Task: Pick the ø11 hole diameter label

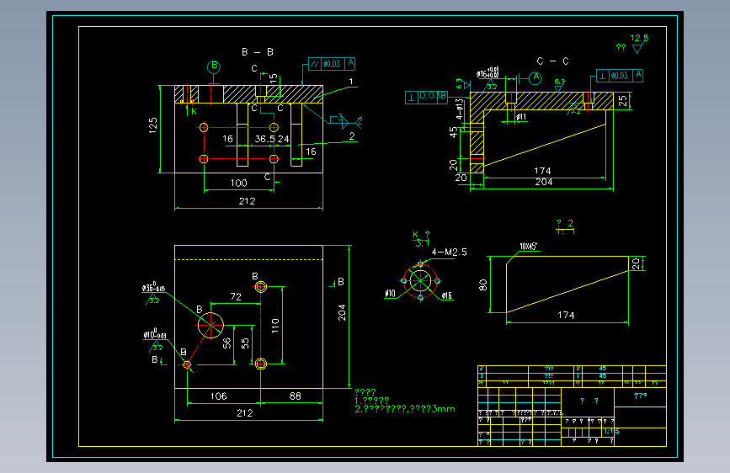Action: 521,117
